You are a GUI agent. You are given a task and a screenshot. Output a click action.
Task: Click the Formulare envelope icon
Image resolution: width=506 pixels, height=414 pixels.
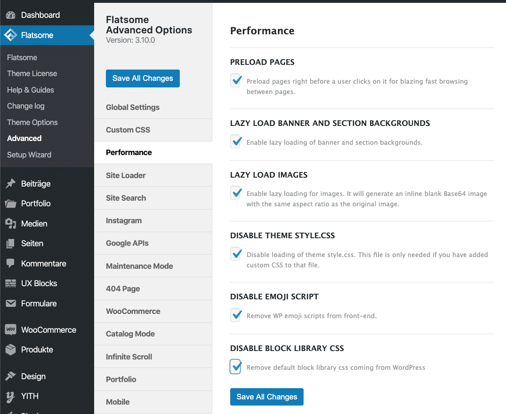[x=11, y=304]
